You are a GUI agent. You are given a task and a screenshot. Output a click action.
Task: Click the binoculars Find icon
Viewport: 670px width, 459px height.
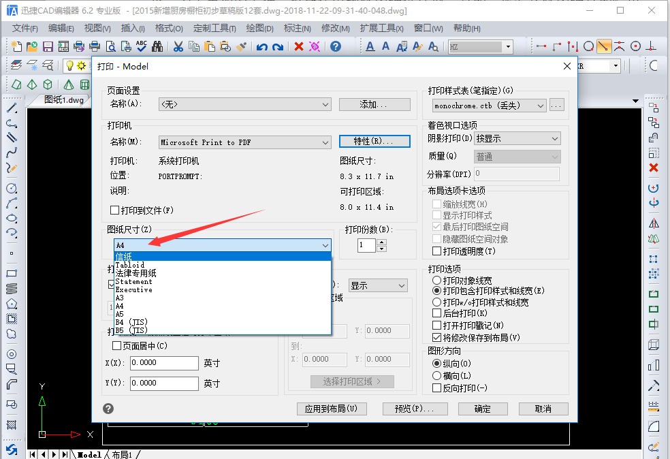[157, 46]
